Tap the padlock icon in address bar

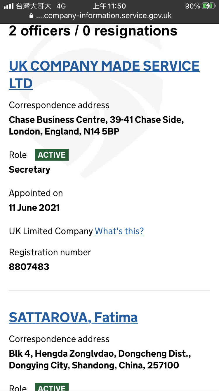point(32,16)
